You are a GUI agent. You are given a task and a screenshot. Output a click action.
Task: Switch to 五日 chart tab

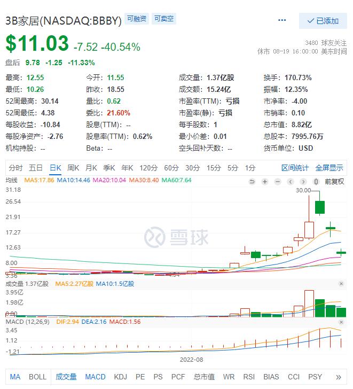36,168
